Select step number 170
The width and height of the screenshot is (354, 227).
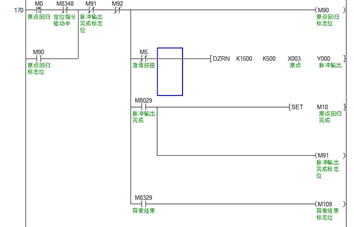tap(19, 10)
